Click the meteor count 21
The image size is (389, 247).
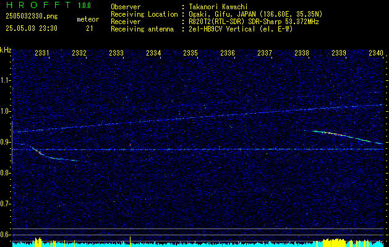[x=89, y=28]
